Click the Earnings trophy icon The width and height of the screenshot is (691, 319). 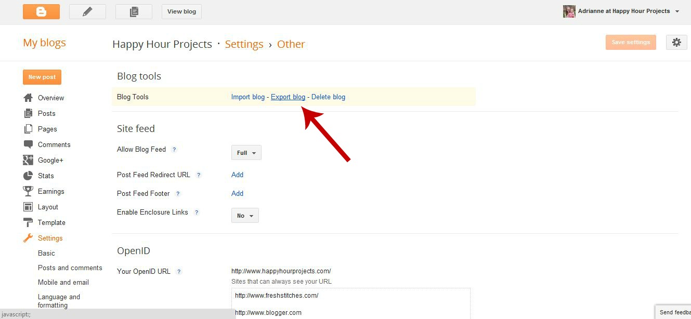[x=28, y=191]
